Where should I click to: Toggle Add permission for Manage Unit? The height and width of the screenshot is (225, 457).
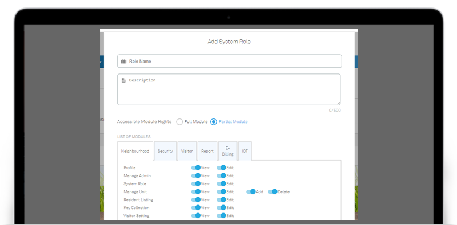pyautogui.click(x=251, y=191)
